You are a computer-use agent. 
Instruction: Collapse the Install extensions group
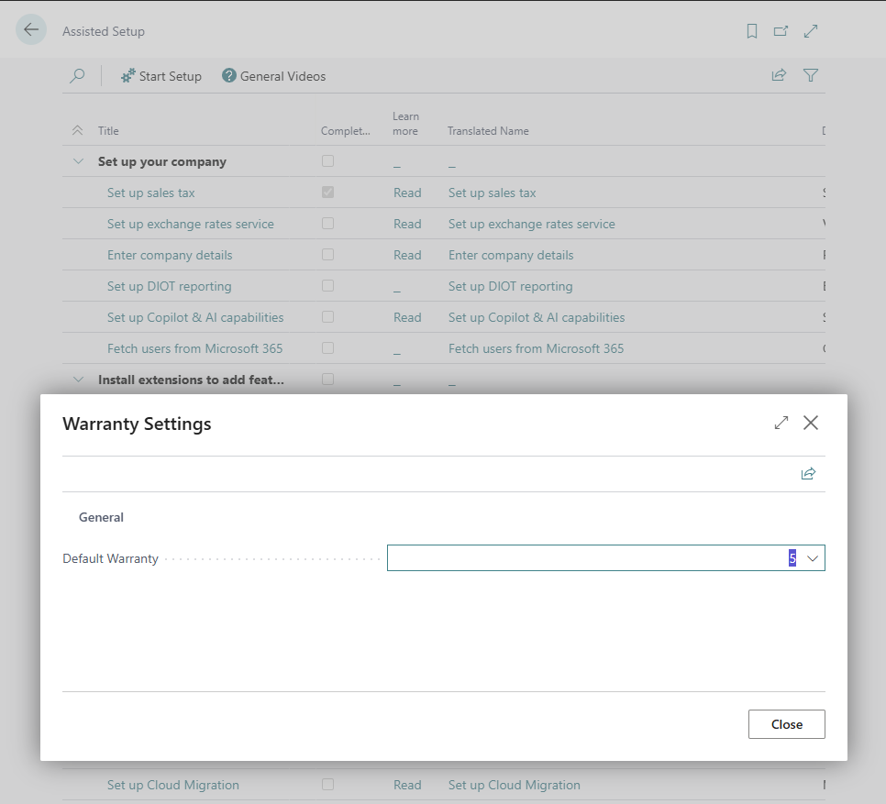78,379
